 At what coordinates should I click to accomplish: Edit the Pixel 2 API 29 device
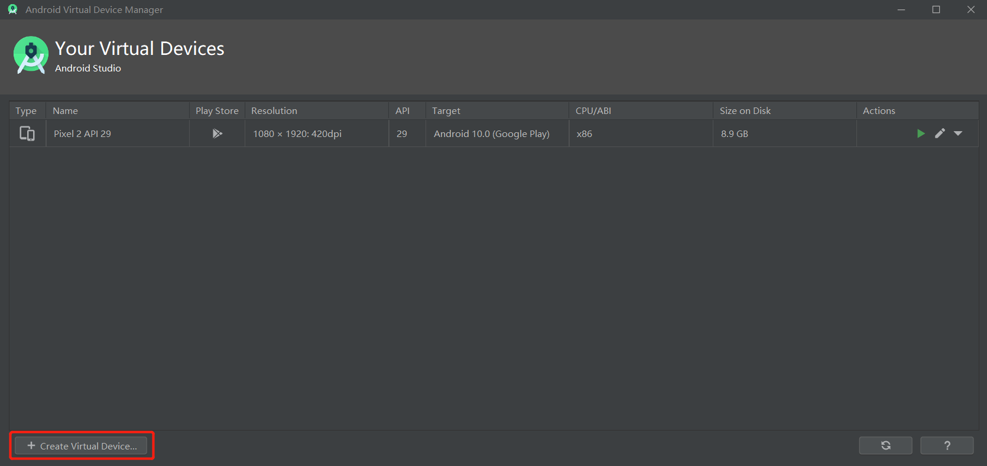click(940, 133)
